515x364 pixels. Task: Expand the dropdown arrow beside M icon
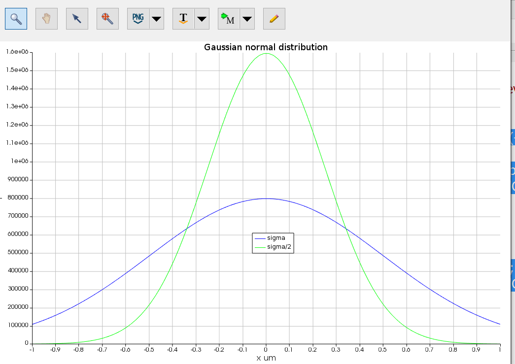coord(247,19)
